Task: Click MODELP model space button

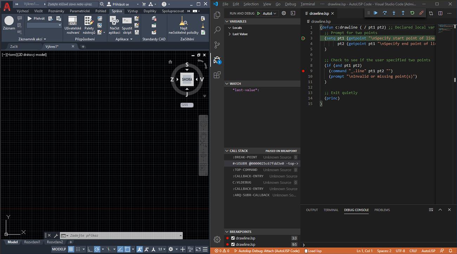Action: click(59, 249)
